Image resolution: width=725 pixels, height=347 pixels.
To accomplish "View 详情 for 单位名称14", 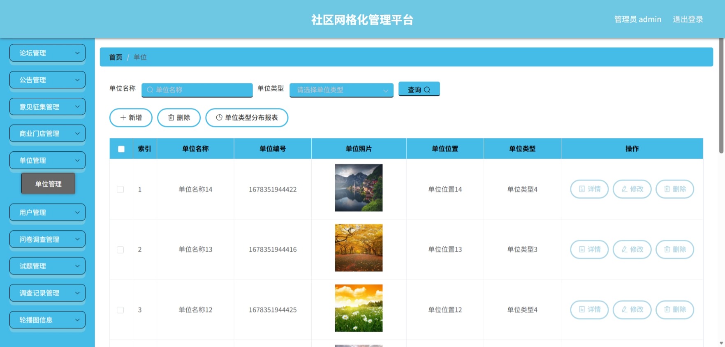I will click(589, 189).
